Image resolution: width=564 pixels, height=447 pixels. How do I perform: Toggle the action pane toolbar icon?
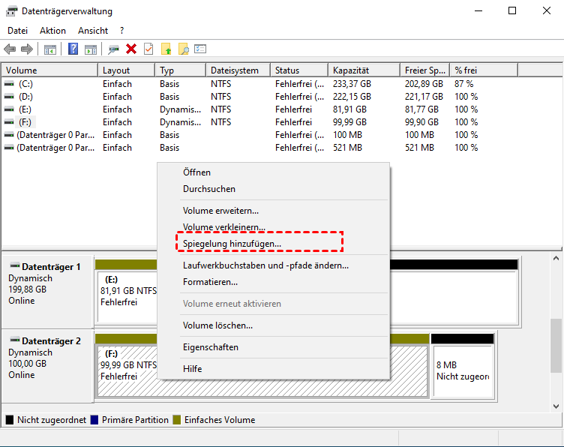coord(91,49)
